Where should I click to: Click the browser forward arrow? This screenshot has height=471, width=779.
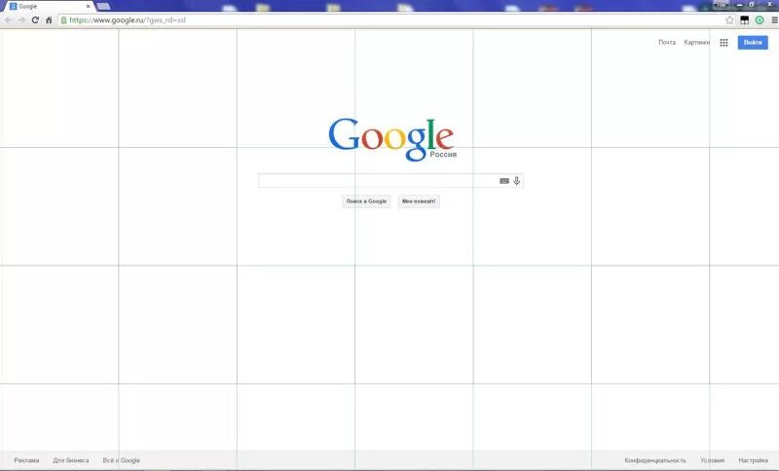click(21, 20)
